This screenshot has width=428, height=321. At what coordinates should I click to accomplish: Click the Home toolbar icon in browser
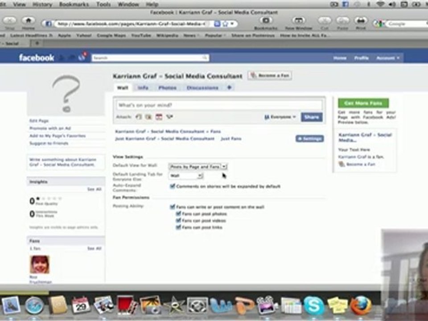pos(28,21)
